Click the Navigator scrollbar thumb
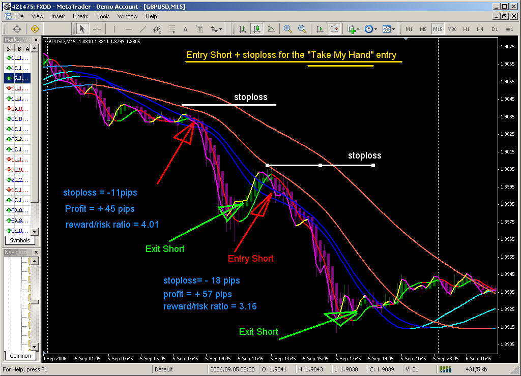Image resolution: width=521 pixels, height=376 pixels. pos(35,302)
